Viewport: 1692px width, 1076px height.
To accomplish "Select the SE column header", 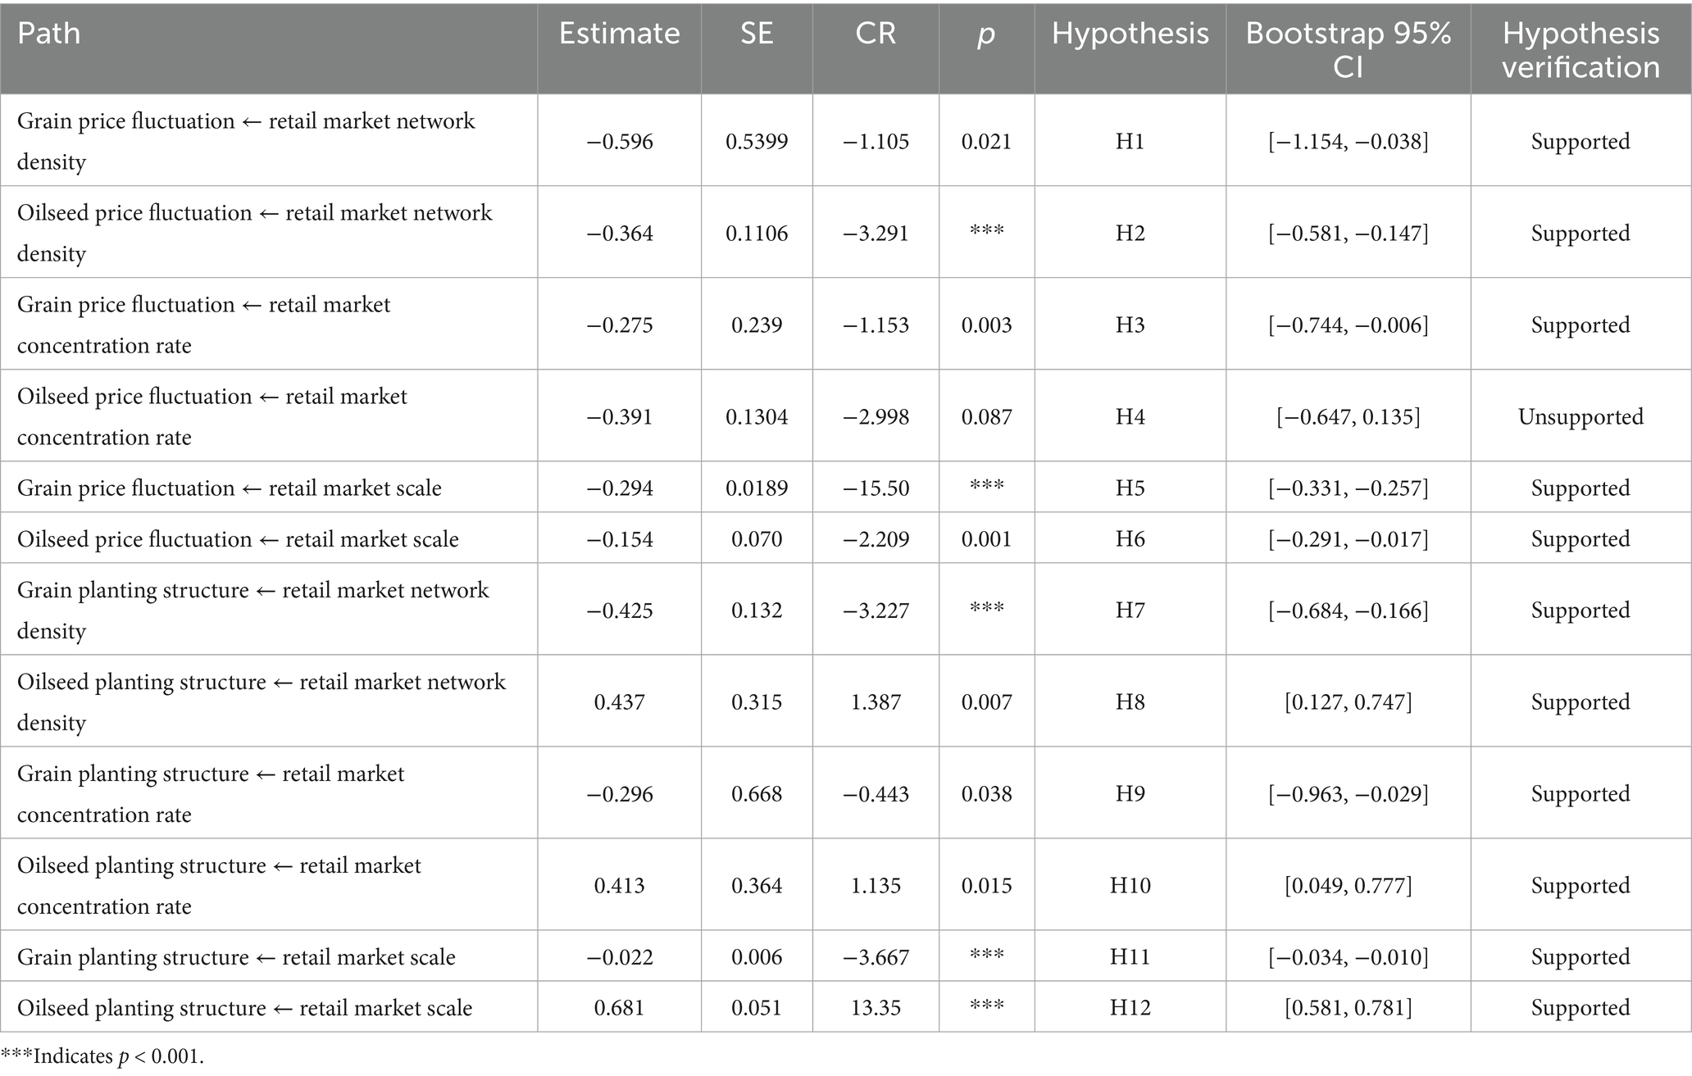I will click(x=756, y=34).
